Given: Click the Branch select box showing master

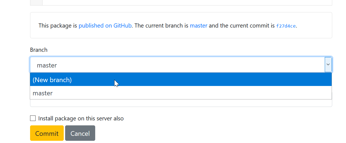Looking at the screenshot, I should click(181, 65).
